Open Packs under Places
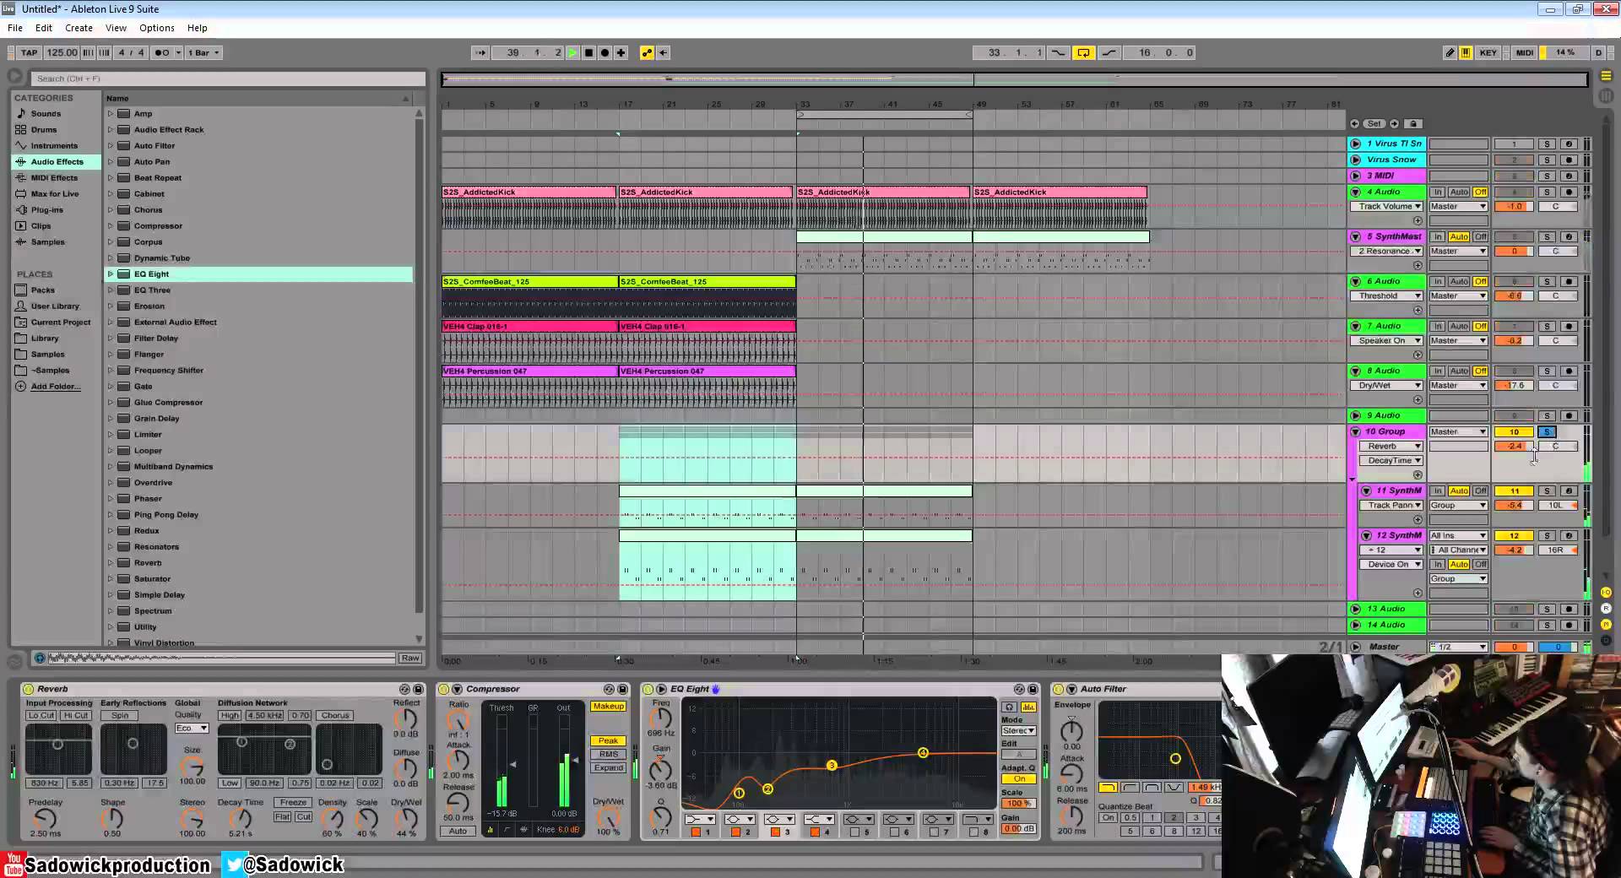The image size is (1621, 878). point(43,290)
